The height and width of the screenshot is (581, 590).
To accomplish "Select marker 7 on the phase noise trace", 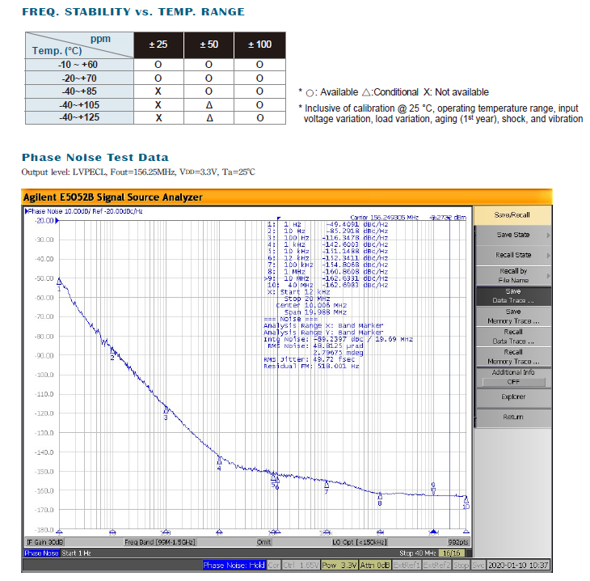I will [327, 484].
